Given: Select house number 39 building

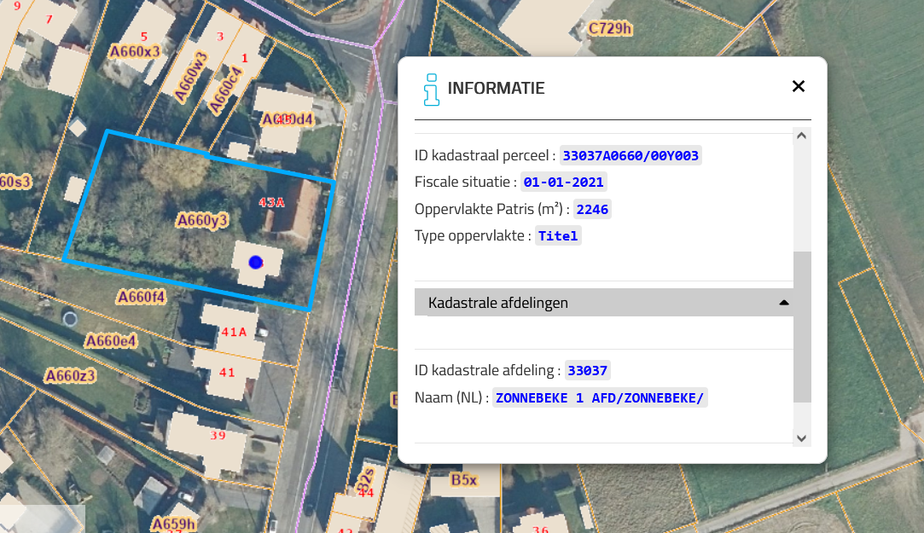Looking at the screenshot, I should pos(217,436).
